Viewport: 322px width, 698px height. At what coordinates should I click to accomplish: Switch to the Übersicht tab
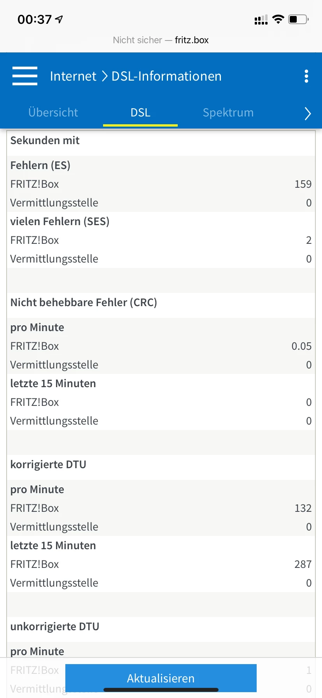[53, 113]
